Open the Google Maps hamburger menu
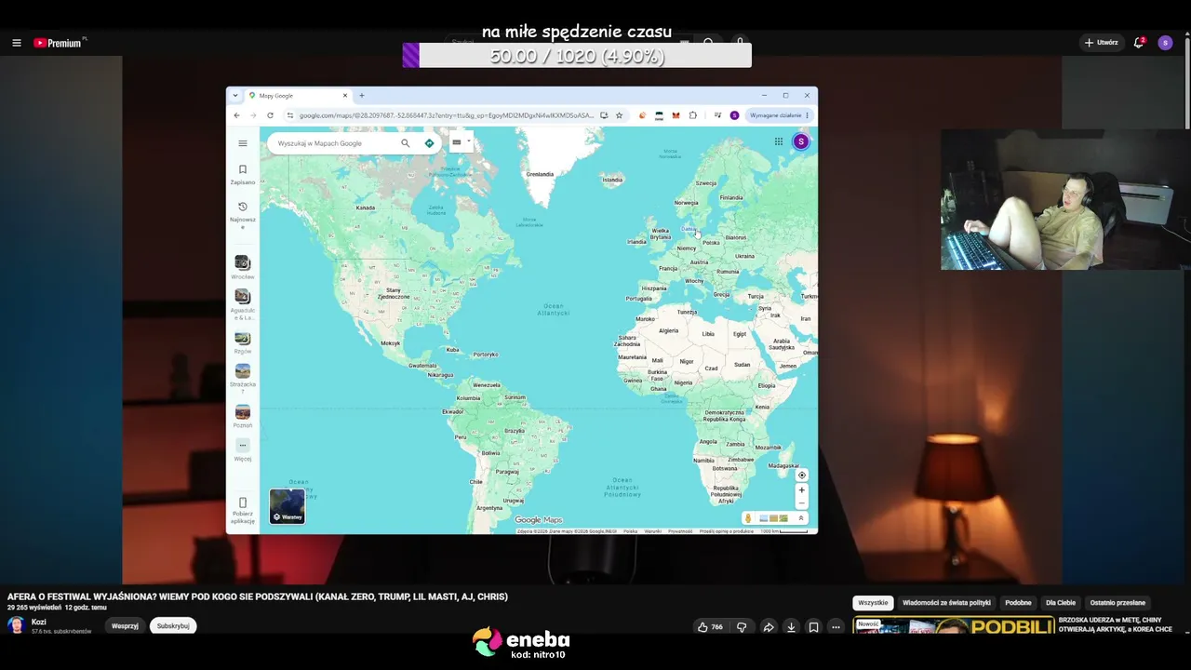This screenshot has height=670, width=1191. [x=243, y=143]
